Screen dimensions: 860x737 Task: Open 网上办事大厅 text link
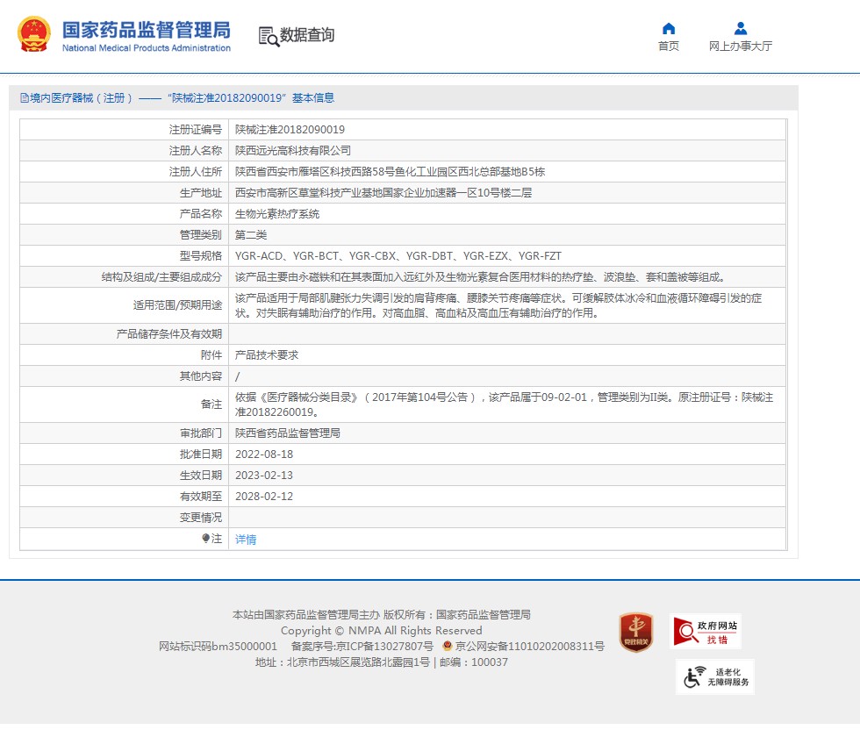741,46
